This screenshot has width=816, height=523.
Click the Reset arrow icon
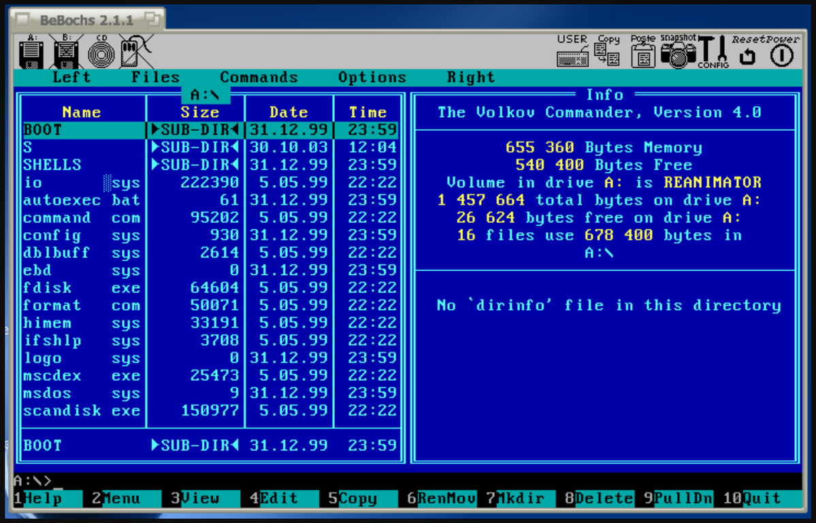(748, 52)
